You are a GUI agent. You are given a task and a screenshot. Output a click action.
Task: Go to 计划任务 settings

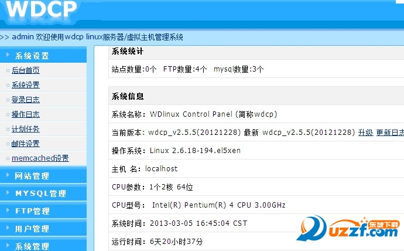pos(26,129)
